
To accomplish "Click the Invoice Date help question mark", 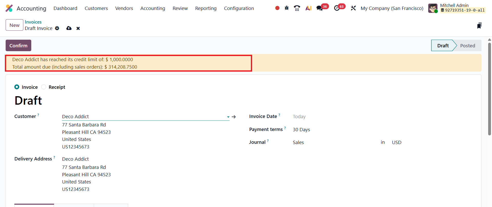I will [279, 115].
